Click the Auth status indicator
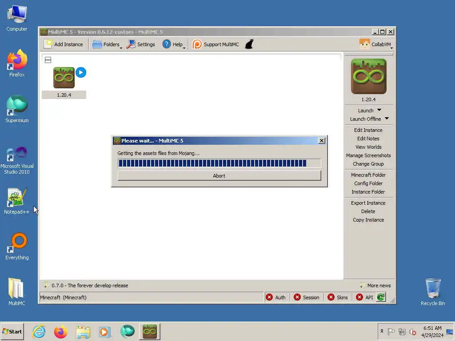455x341 pixels. coord(275,297)
